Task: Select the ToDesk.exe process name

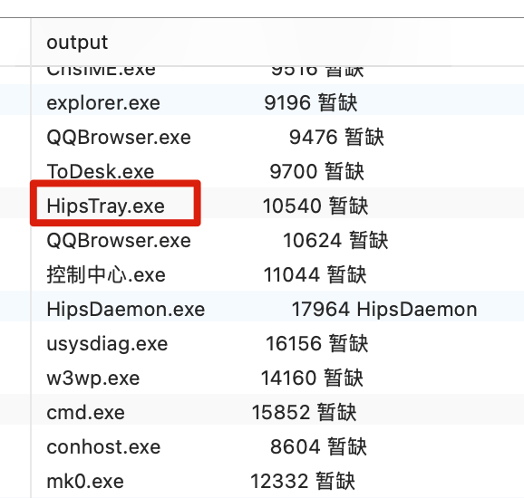Action: (x=101, y=171)
